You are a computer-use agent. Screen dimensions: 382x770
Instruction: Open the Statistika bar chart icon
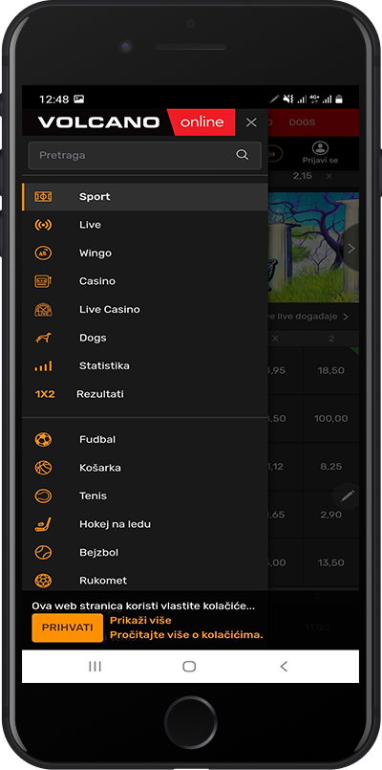pyautogui.click(x=43, y=365)
